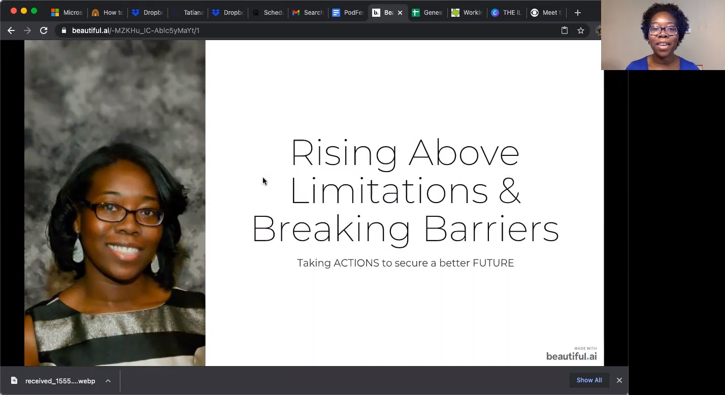Switch to the Schedule tab

[270, 12]
